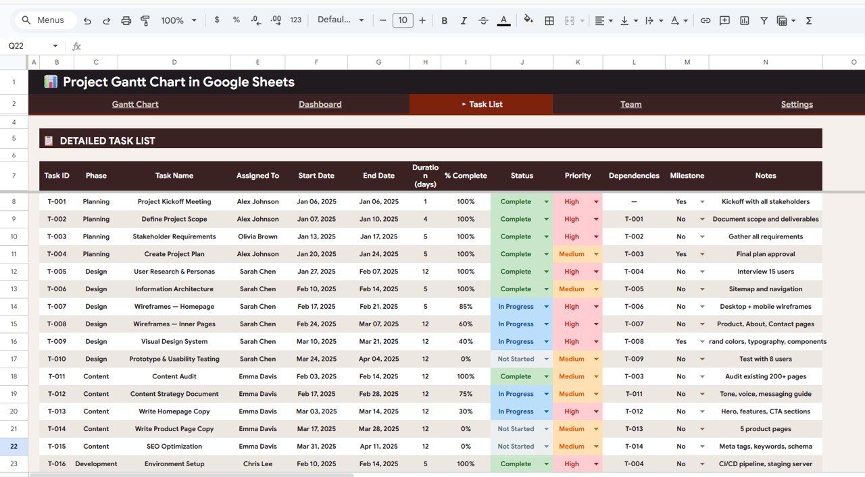The image size is (865, 477).
Task: Click the Print icon
Action: pos(126,20)
